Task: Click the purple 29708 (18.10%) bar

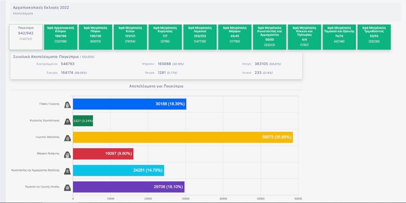Action: click(129, 187)
